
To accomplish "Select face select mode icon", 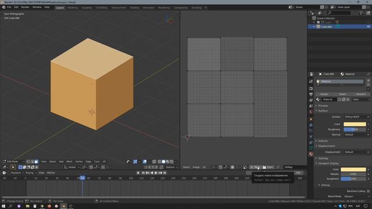I will tap(36, 161).
